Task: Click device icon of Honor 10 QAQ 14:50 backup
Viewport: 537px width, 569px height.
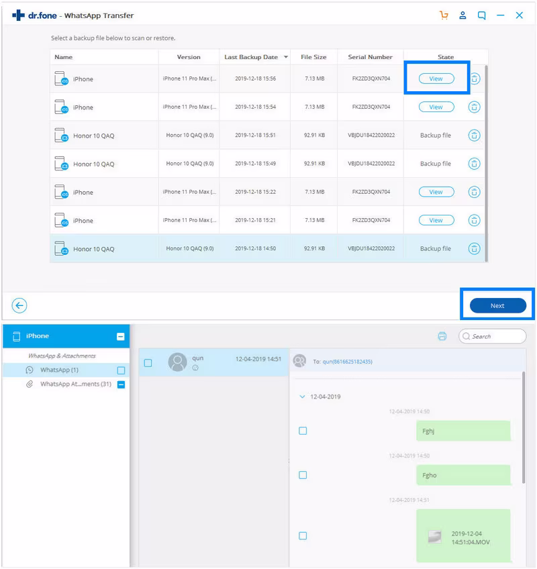Action: 61,248
